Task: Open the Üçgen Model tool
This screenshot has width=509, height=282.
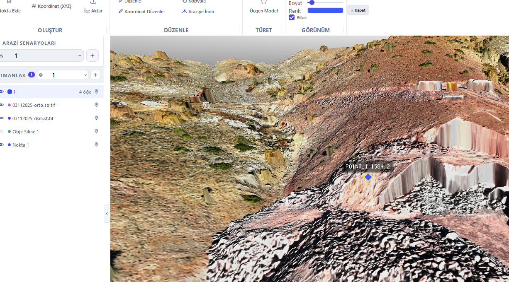Action: click(264, 7)
